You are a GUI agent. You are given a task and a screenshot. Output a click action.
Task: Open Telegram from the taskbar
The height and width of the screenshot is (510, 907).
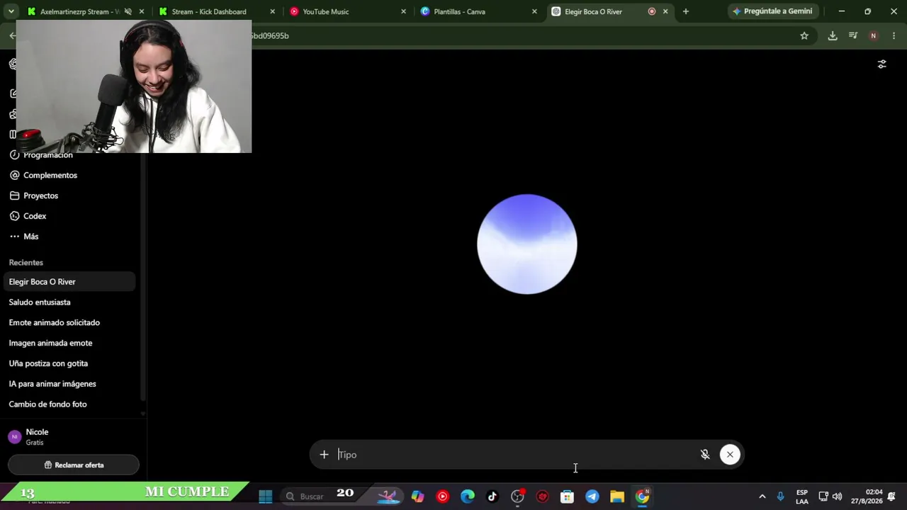pyautogui.click(x=592, y=497)
